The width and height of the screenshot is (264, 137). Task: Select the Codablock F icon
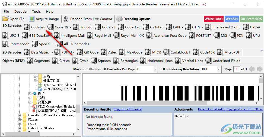(167, 52)
